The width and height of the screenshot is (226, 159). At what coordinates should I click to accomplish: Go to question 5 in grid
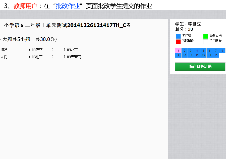coord(203,51)
